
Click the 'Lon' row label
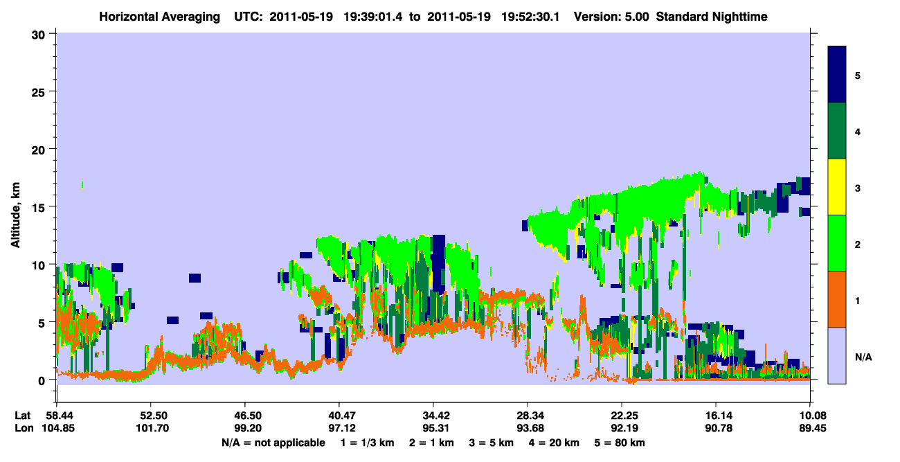[x=23, y=428]
